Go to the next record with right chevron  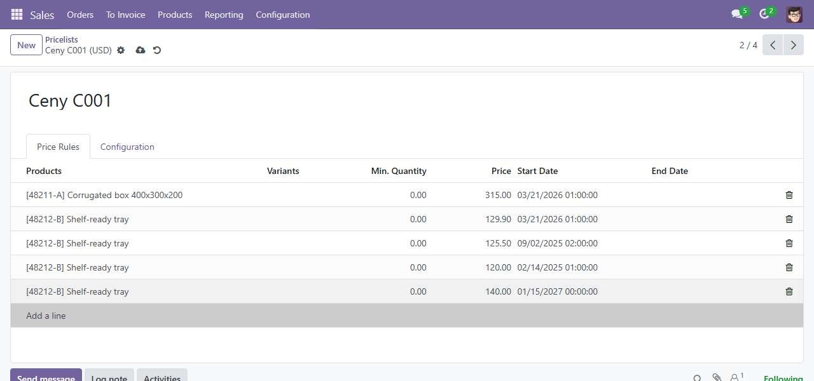[x=793, y=45]
